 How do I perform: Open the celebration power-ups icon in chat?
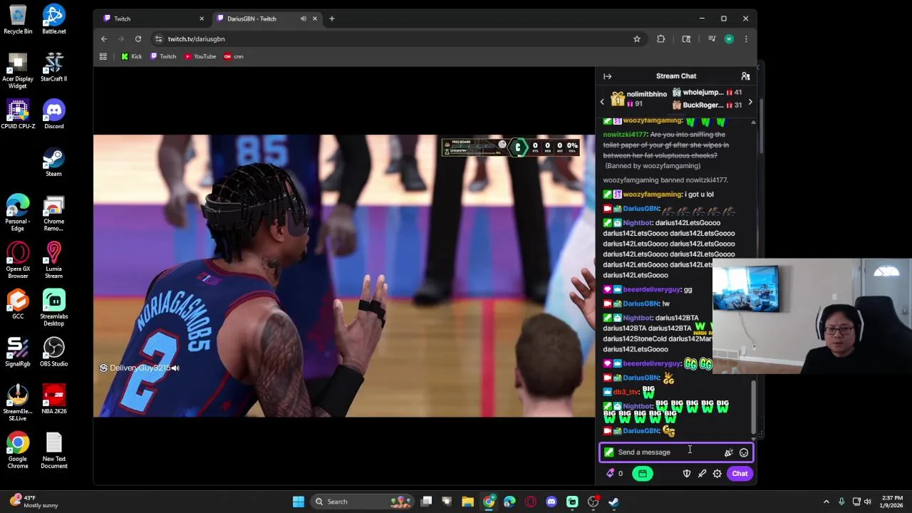click(x=728, y=452)
